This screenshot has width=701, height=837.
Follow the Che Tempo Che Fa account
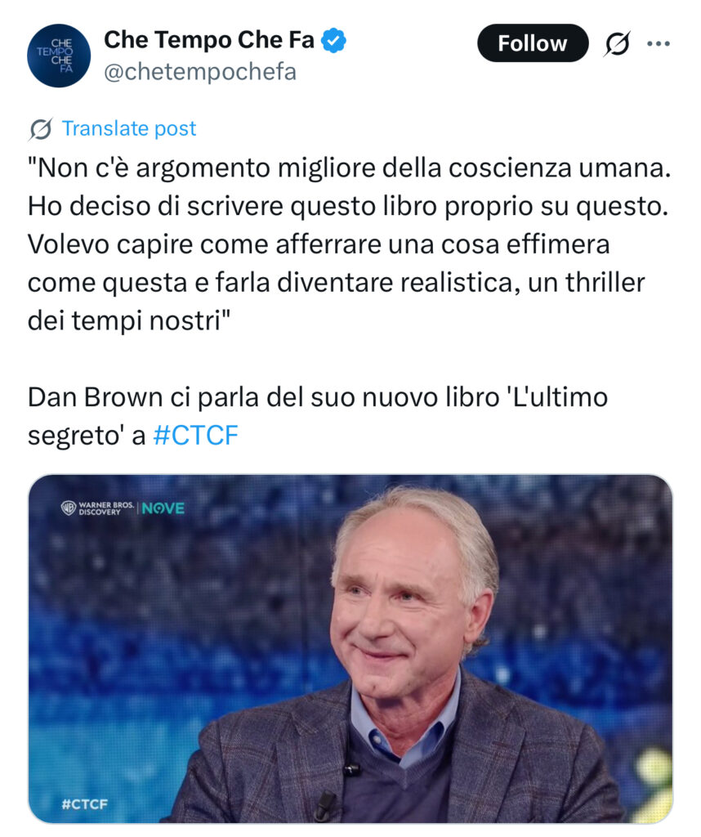pos(533,43)
